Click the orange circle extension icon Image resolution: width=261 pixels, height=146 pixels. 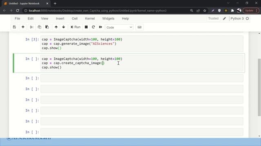[x=226, y=11]
